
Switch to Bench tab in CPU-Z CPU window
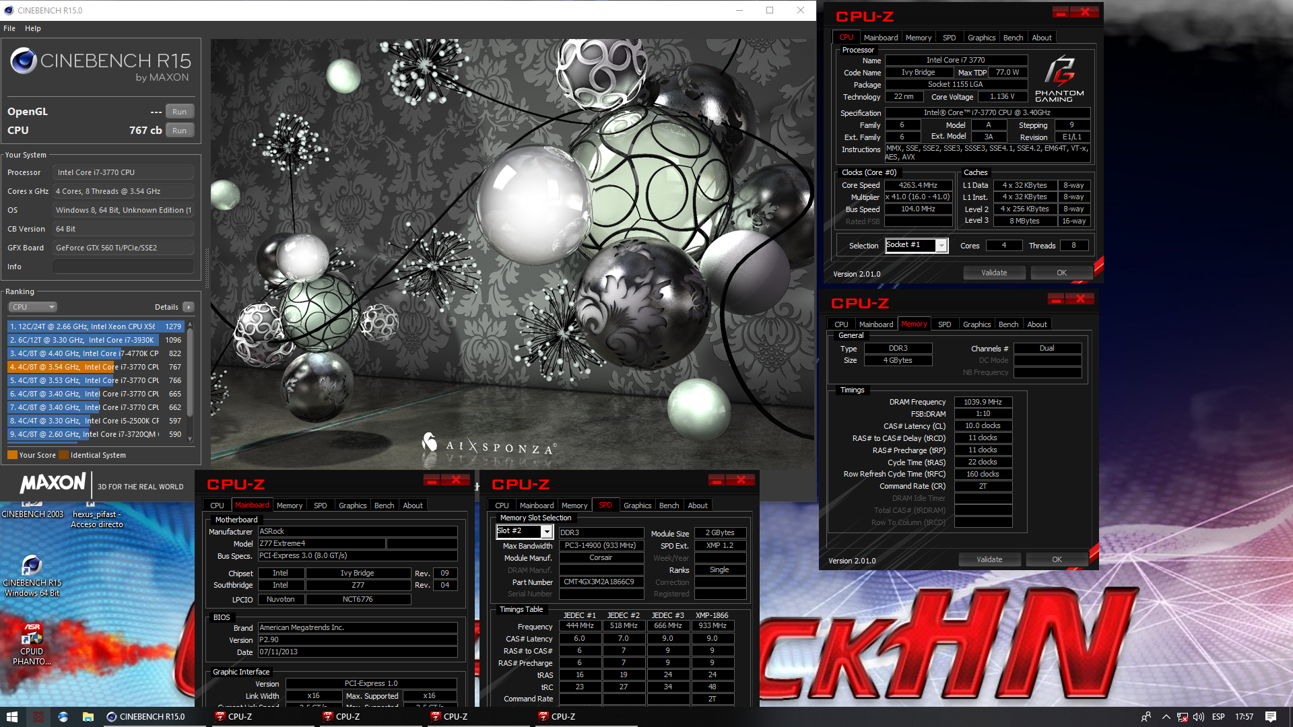tap(1013, 38)
